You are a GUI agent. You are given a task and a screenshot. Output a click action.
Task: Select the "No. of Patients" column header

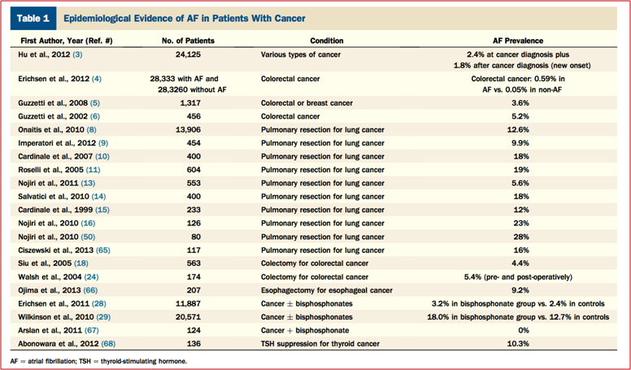[x=192, y=41]
